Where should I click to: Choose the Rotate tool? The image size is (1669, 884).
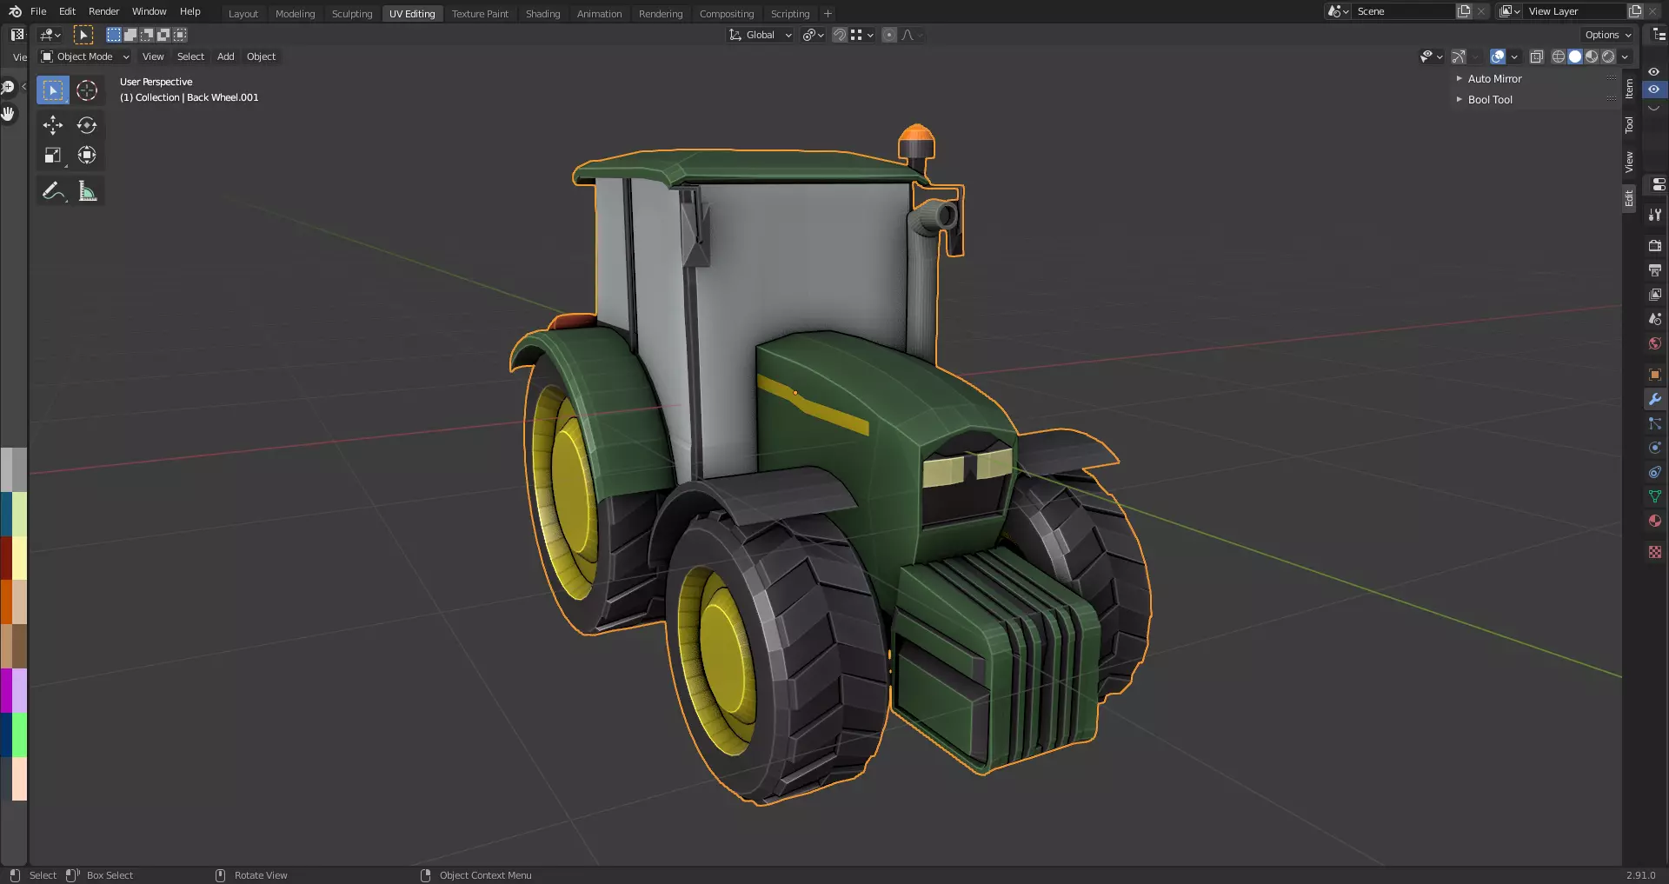point(87,125)
